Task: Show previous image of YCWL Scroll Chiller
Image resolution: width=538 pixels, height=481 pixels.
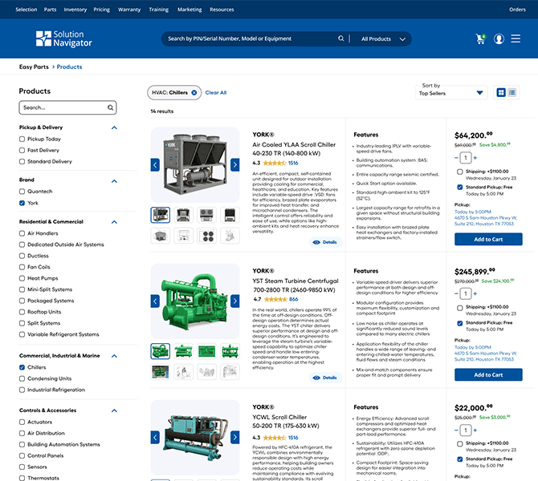Action: coord(155,438)
